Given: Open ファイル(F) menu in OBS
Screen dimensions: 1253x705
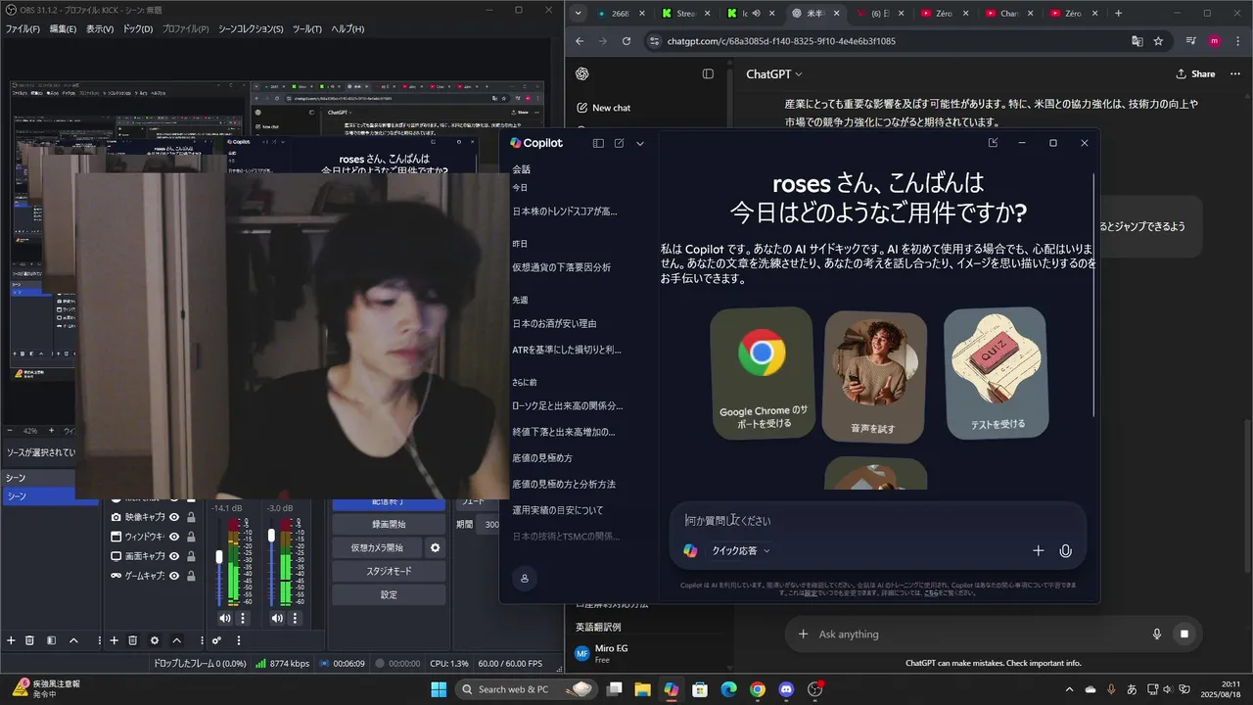Looking at the screenshot, I should coord(23,28).
